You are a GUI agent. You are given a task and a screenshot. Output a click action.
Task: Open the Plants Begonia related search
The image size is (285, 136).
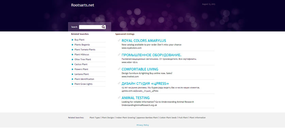82,45
